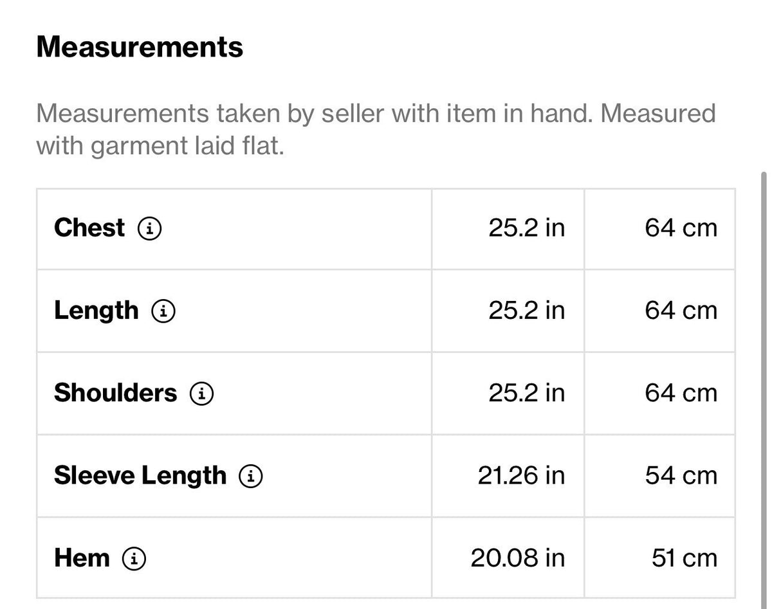Click the Length row label
This screenshot has height=609, width=772.
tap(96, 311)
